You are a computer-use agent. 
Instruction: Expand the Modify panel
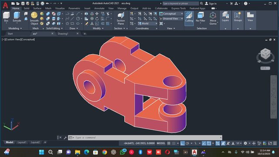[98, 28]
